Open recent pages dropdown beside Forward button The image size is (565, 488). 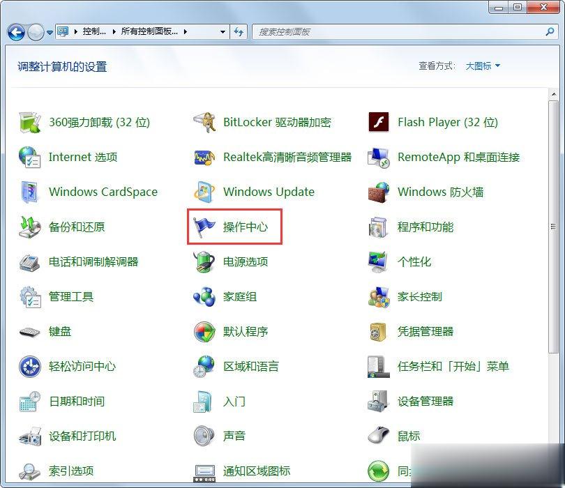click(50, 32)
